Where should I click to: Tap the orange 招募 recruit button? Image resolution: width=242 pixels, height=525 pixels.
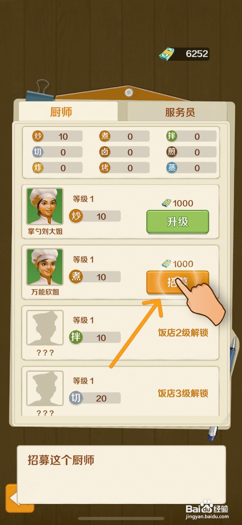tap(177, 282)
